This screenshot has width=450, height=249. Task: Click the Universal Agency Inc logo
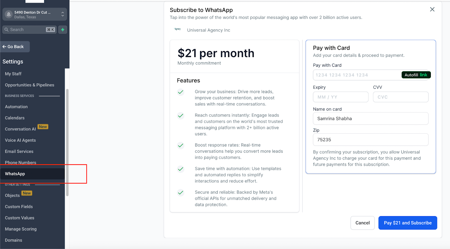pos(177,29)
